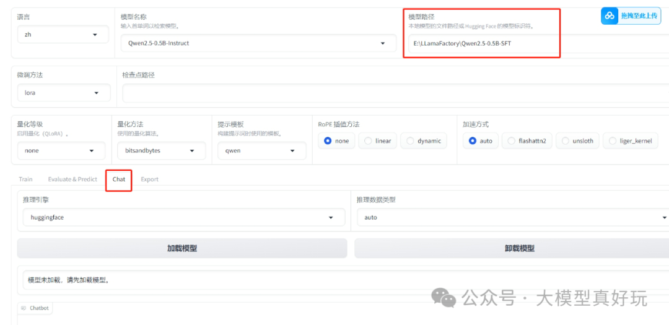Open the model name dropdown Qwen2.5-0.5B-Instruct
Viewport: 669px width, 325px height.
(258, 43)
